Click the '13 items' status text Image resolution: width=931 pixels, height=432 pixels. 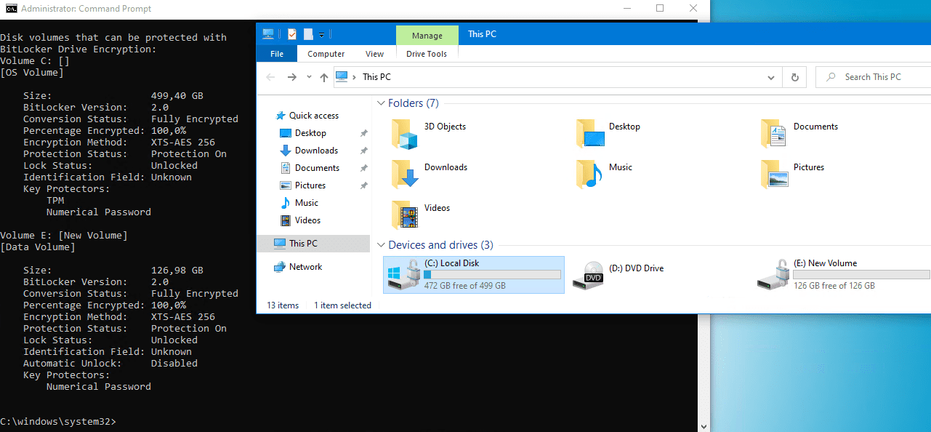pyautogui.click(x=283, y=305)
